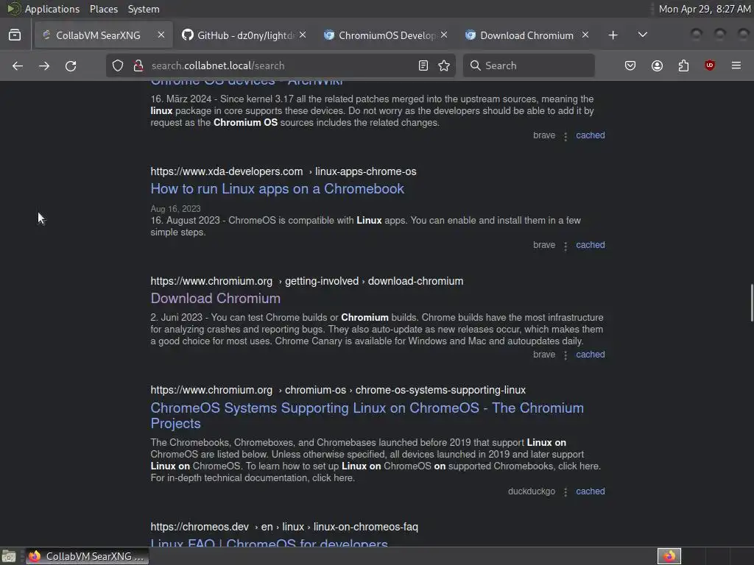Open cached copy of Download Chromium result
This screenshot has width=754, height=565.
[x=591, y=355]
